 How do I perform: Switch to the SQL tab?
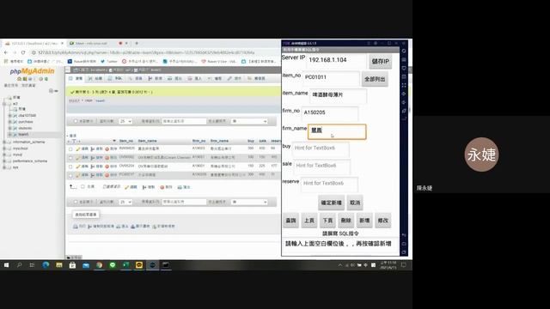pyautogui.click(x=115, y=78)
